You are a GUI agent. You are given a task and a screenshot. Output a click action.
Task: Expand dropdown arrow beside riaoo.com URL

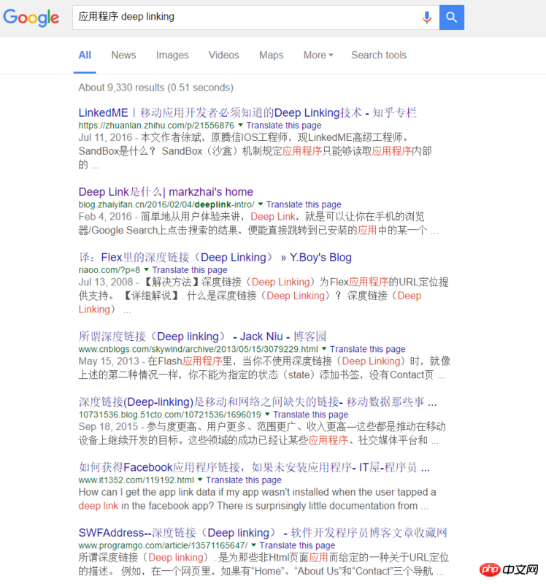click(147, 269)
